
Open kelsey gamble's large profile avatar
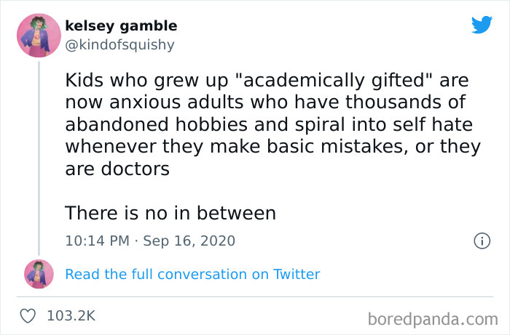(39, 35)
